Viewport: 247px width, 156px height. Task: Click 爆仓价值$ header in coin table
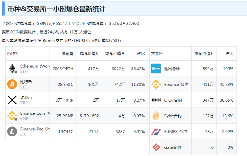89,54
